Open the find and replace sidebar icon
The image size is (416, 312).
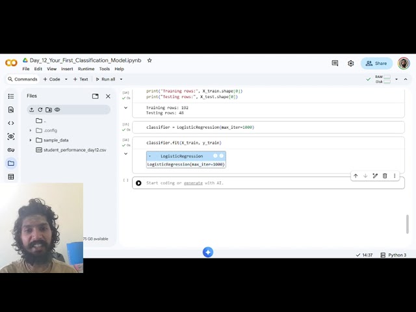coord(11,110)
